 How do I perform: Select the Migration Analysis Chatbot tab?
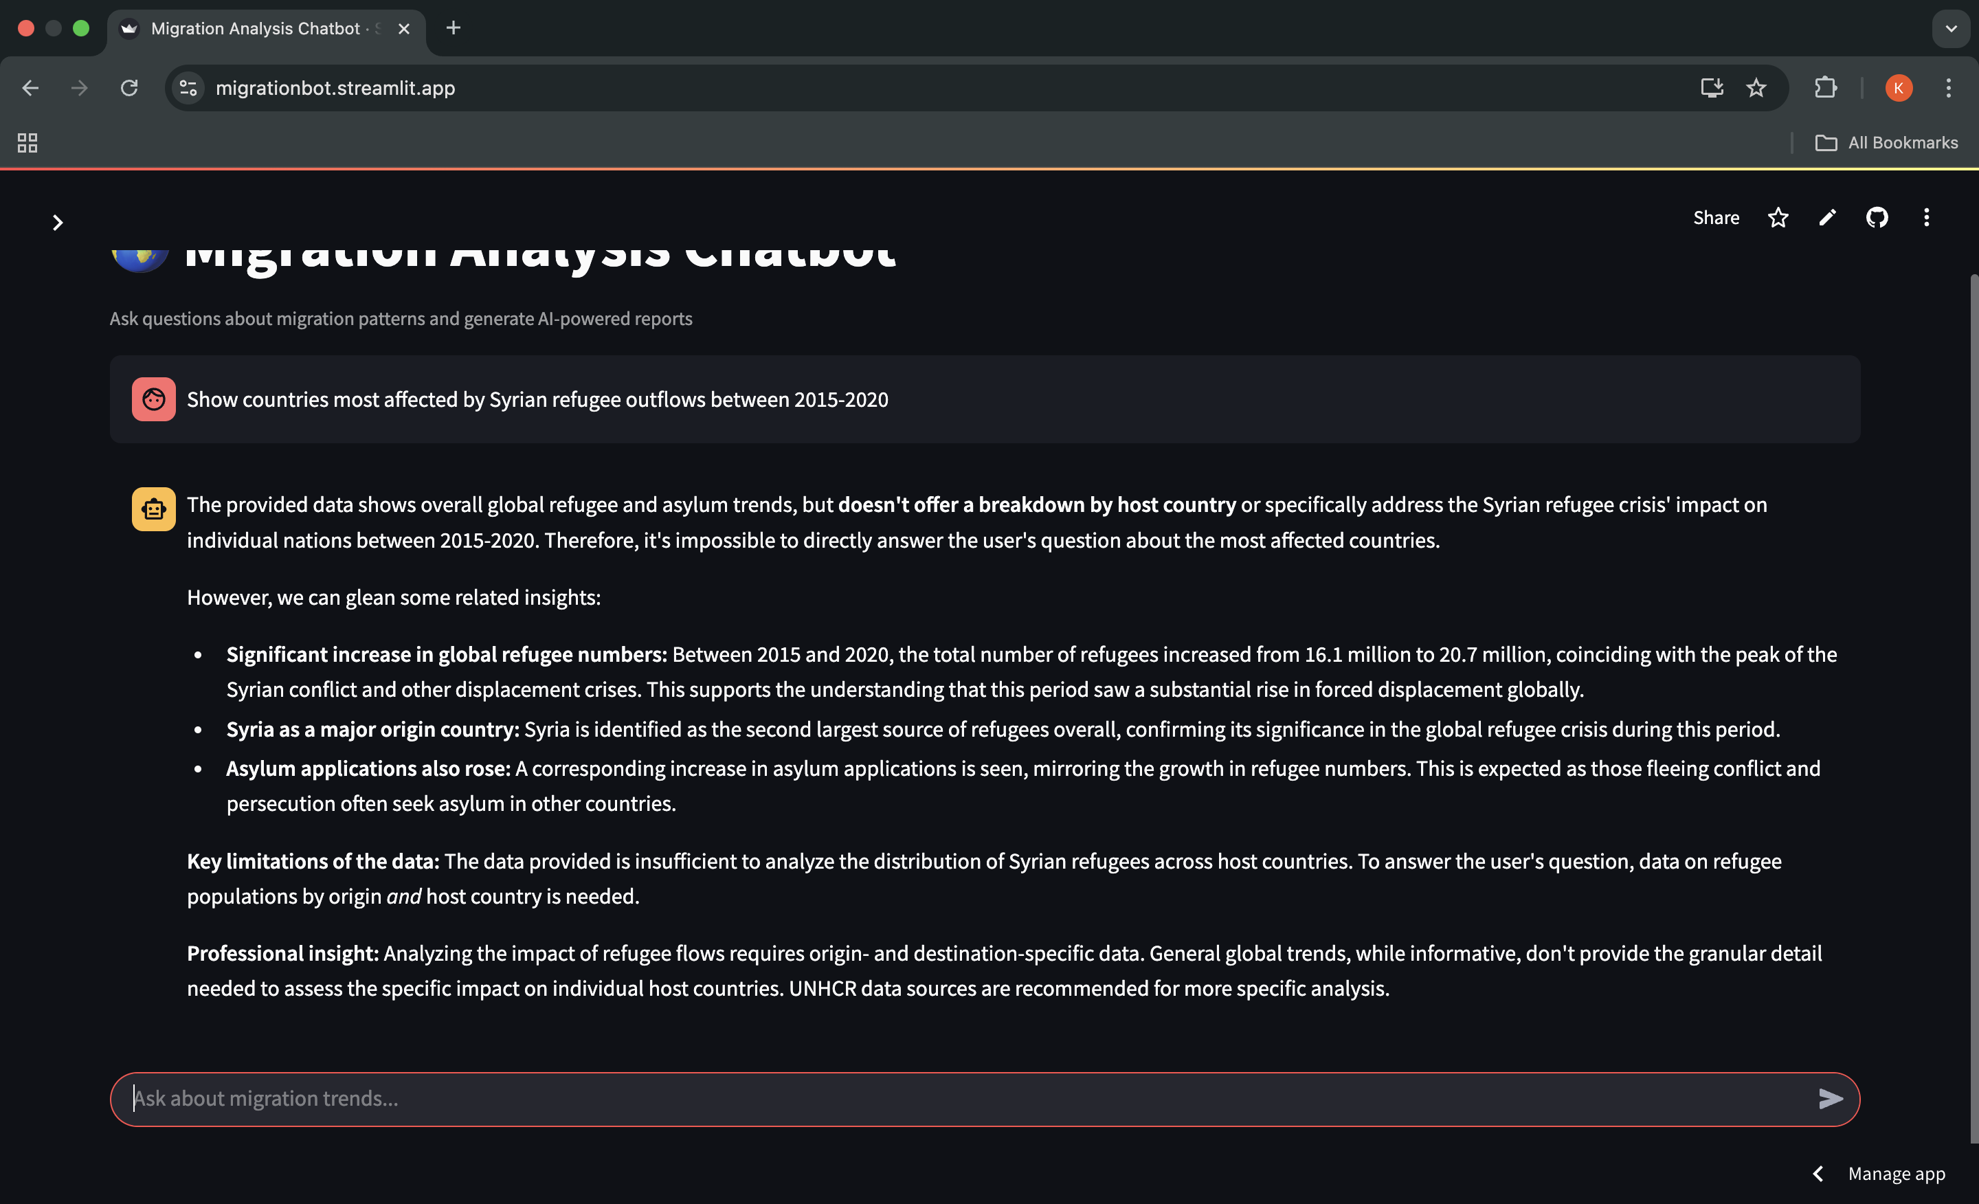point(256,29)
